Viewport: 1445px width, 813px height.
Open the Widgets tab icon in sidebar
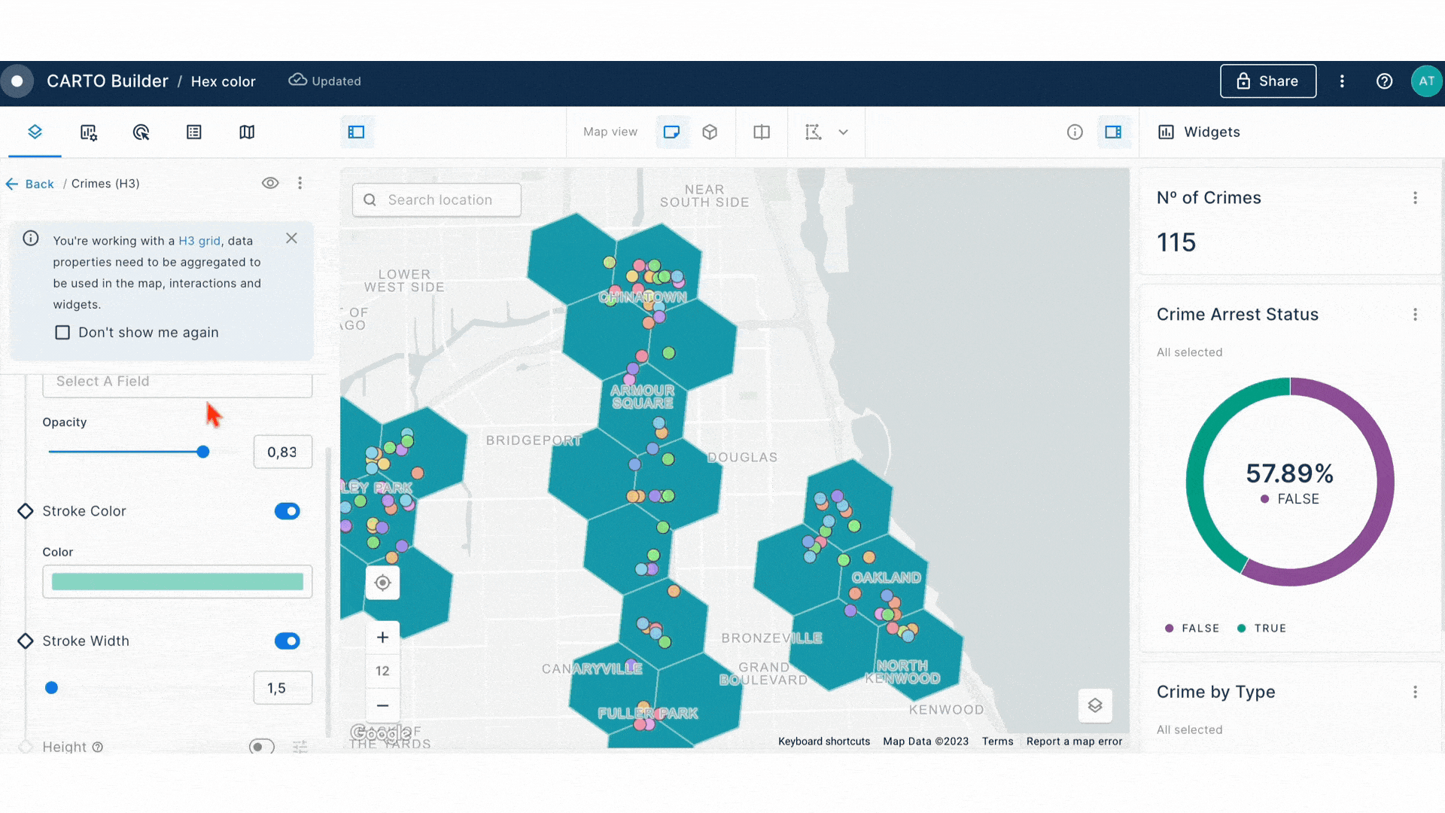tap(88, 132)
